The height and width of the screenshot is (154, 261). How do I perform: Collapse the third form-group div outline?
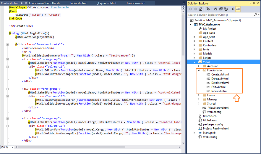click(7, 118)
